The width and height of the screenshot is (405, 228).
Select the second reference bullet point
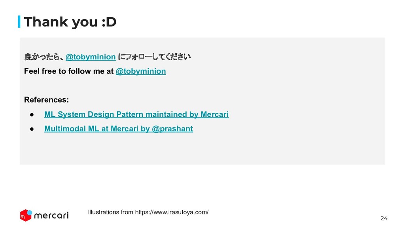pyautogui.click(x=32, y=129)
